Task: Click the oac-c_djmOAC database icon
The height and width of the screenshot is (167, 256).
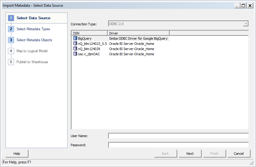Action: pos(75,54)
